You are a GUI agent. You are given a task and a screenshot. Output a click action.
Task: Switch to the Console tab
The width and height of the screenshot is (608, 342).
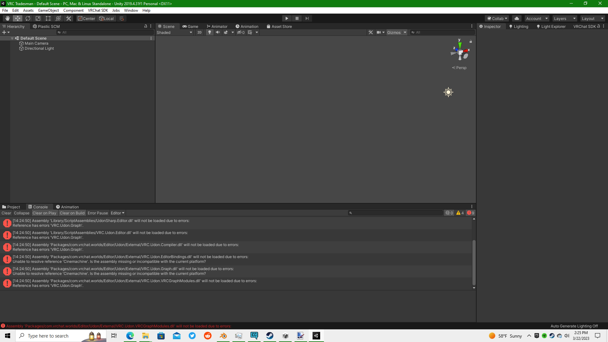tap(39, 206)
